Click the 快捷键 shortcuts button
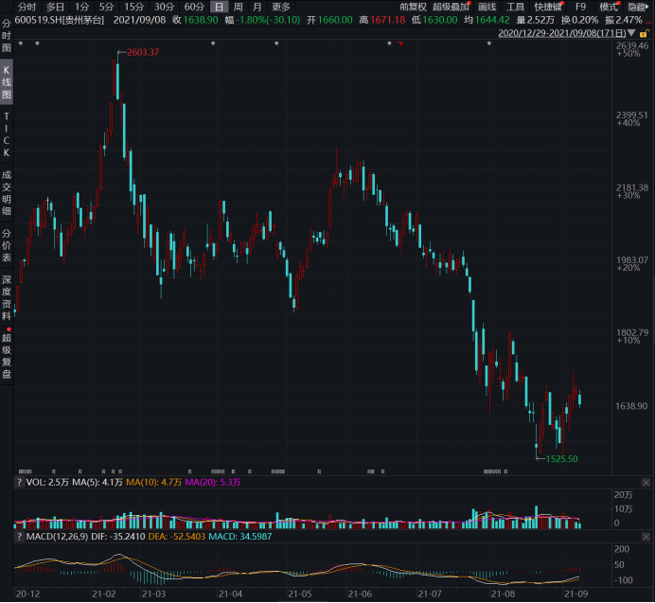The width and height of the screenshot is (655, 603). click(547, 7)
